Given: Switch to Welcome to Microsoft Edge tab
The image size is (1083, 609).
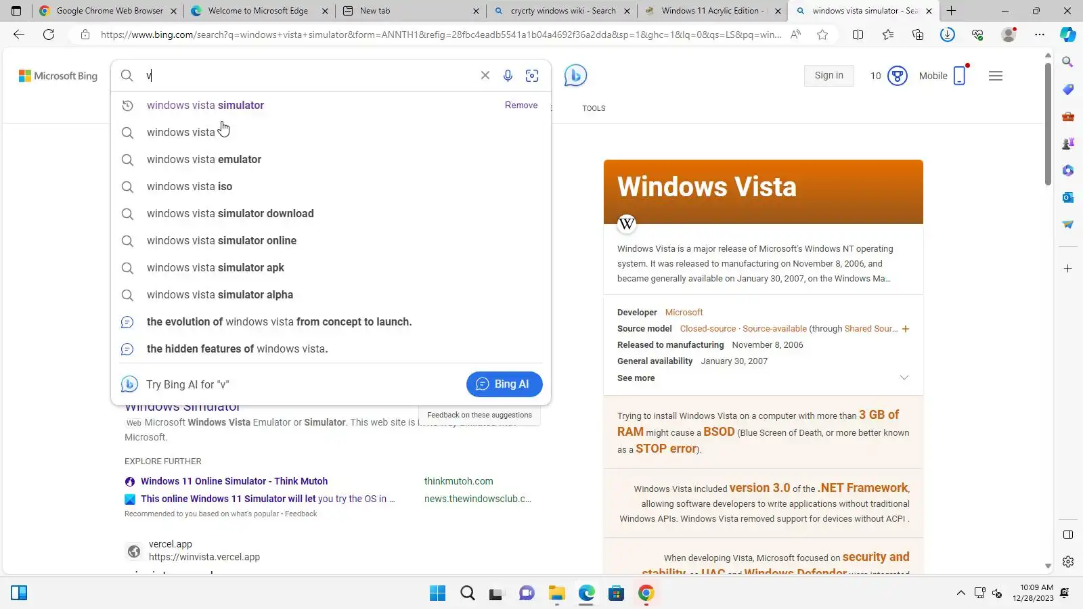Looking at the screenshot, I should [260, 11].
